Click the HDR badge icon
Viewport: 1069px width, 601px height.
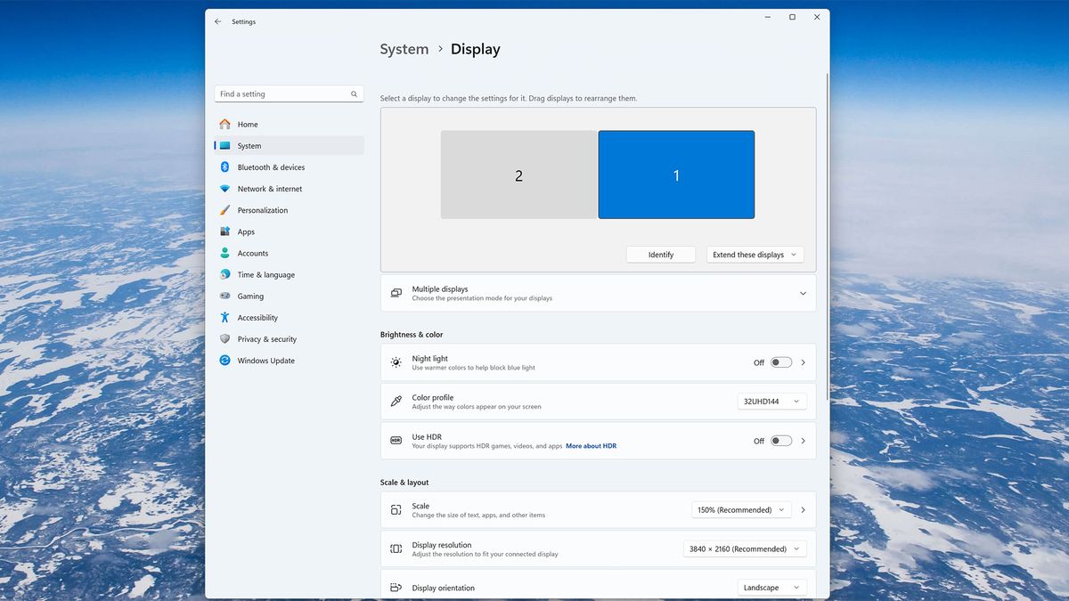(x=396, y=440)
